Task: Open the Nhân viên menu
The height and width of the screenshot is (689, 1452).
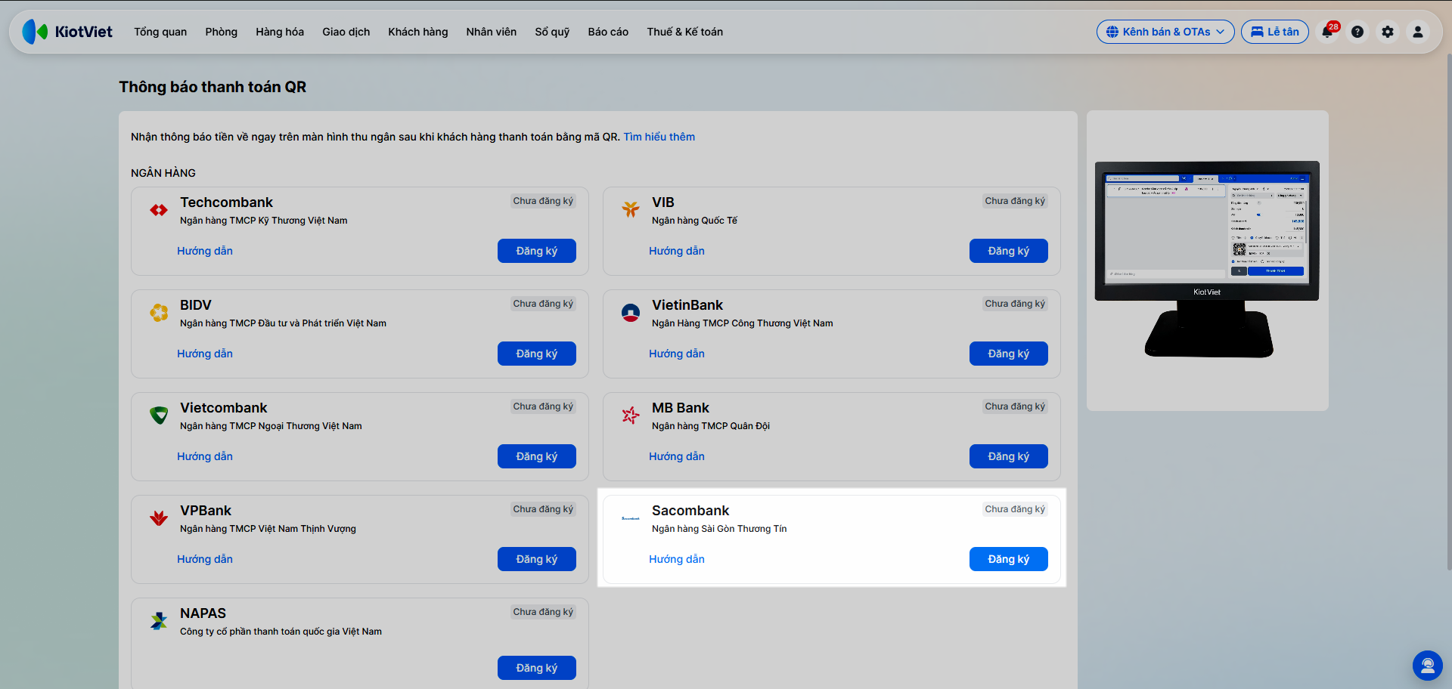Action: 492,32
